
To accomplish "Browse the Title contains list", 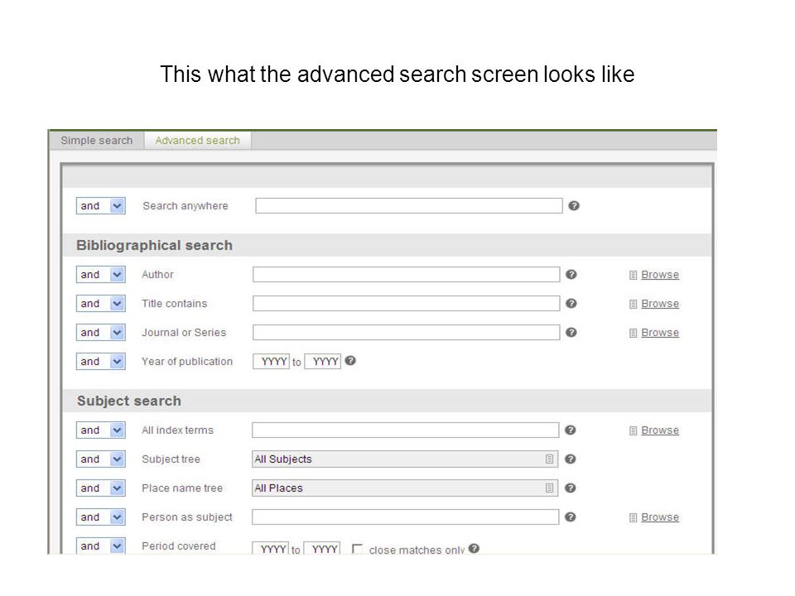I will (660, 303).
